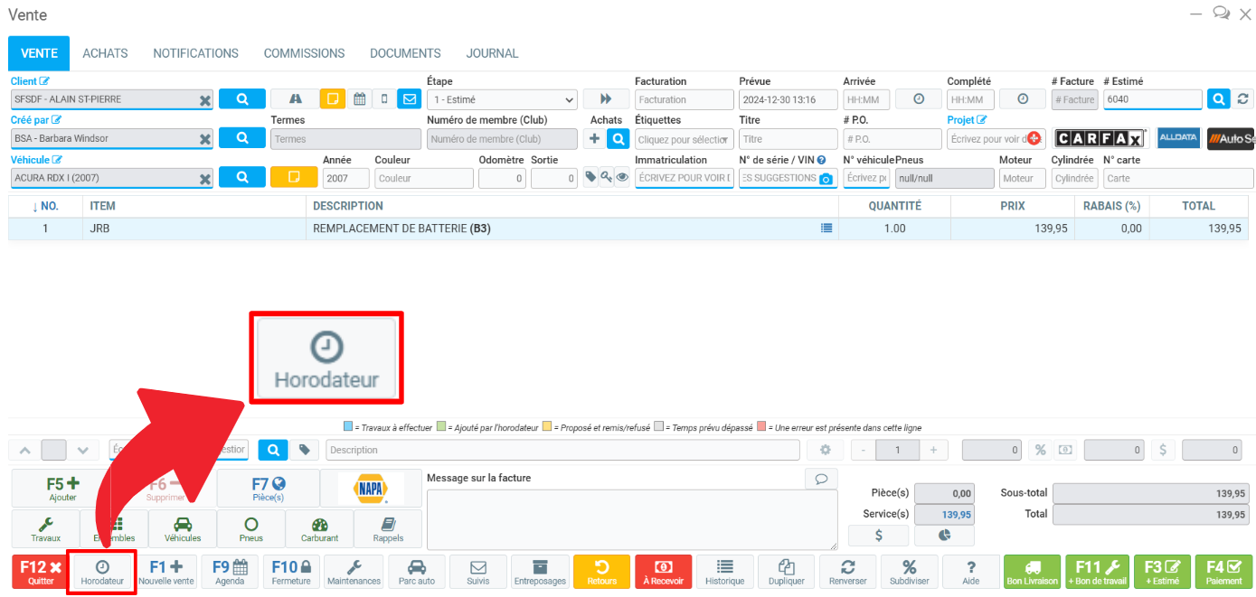Screen dimensions: 1256x597
Task: Click the red F12 Quitter button
Action: click(x=41, y=572)
